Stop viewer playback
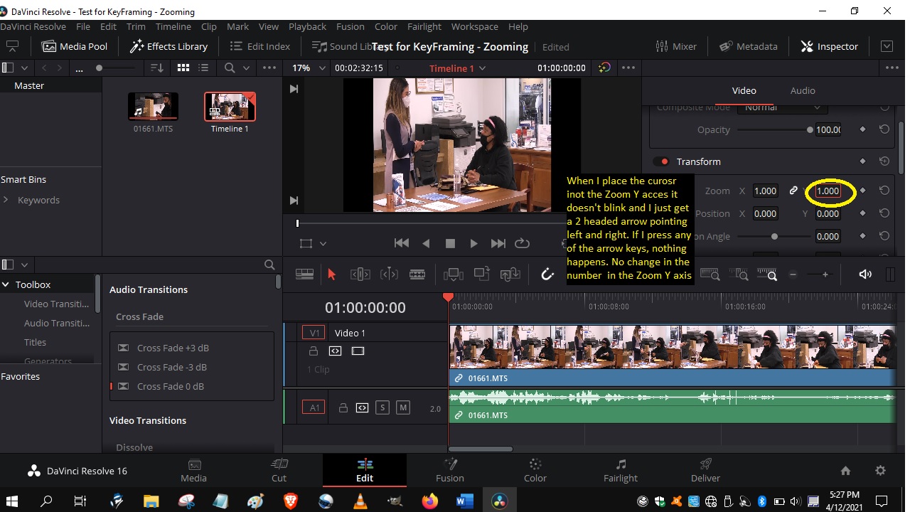This screenshot has height=512, width=910. (x=450, y=243)
